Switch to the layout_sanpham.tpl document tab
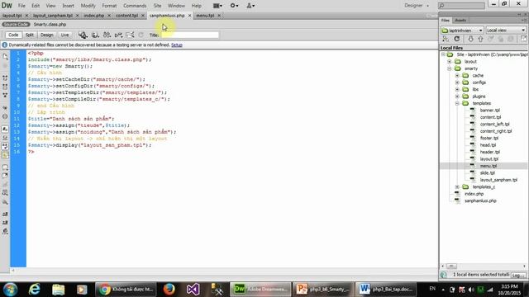Viewport: 529px width, 297px height. (53, 16)
